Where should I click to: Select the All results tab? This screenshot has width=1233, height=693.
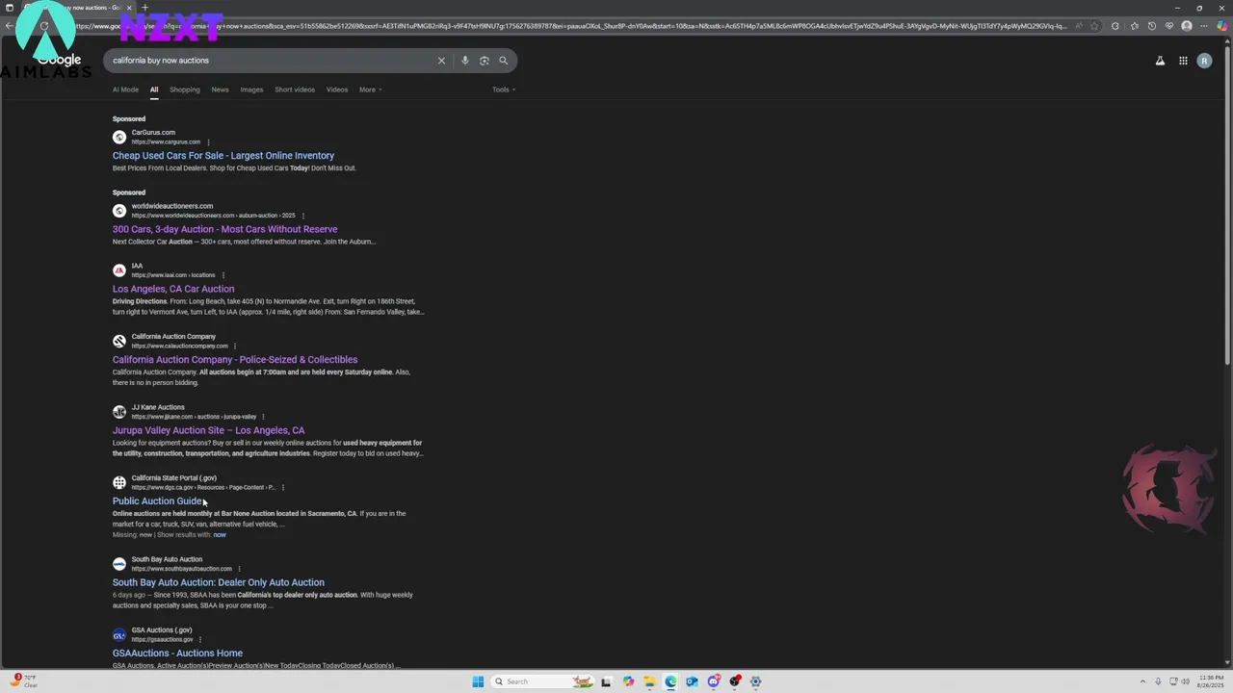tap(154, 90)
